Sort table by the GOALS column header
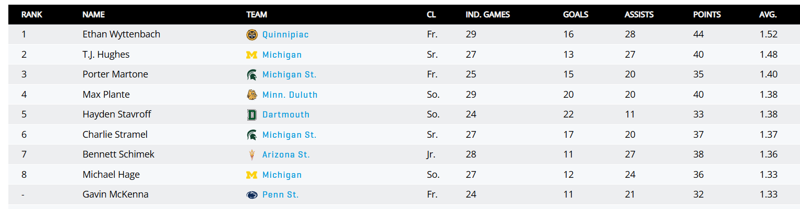 [x=576, y=15]
